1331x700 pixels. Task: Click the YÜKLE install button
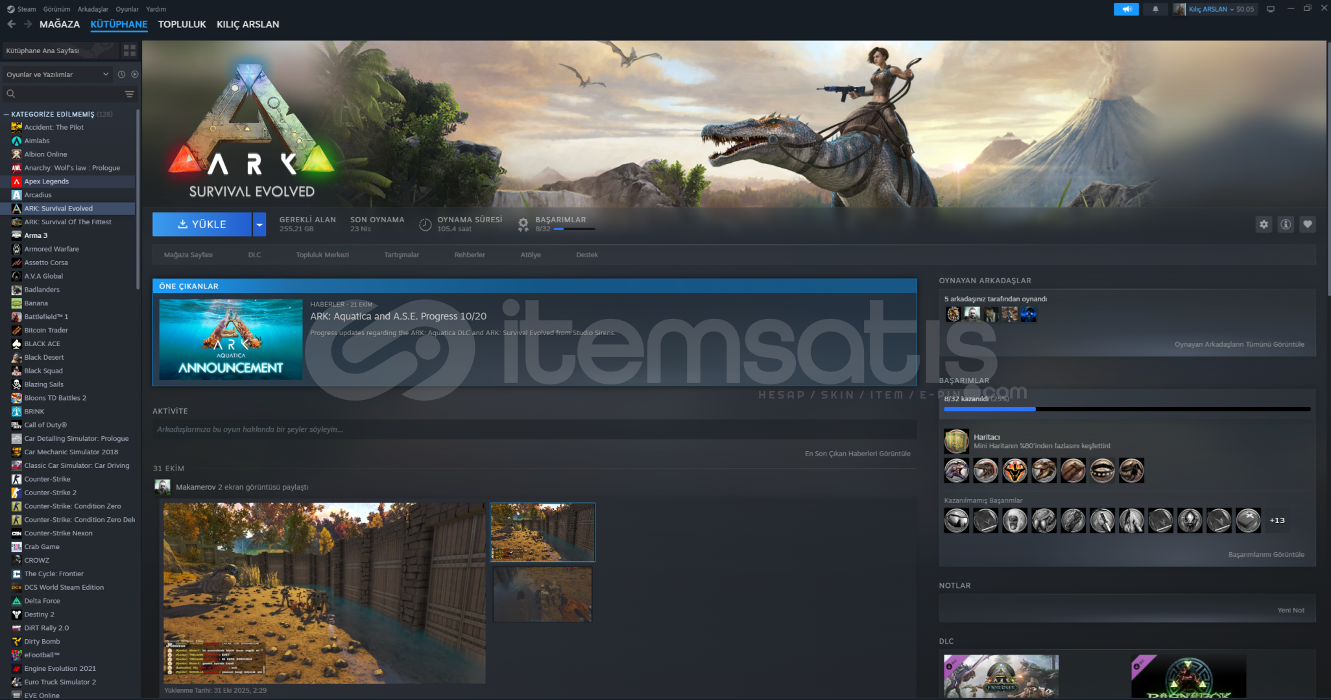pos(202,224)
